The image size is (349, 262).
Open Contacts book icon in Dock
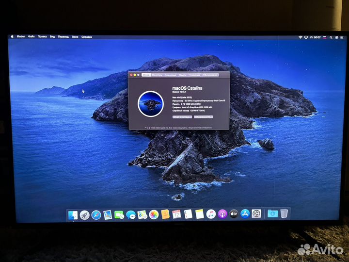165,214
